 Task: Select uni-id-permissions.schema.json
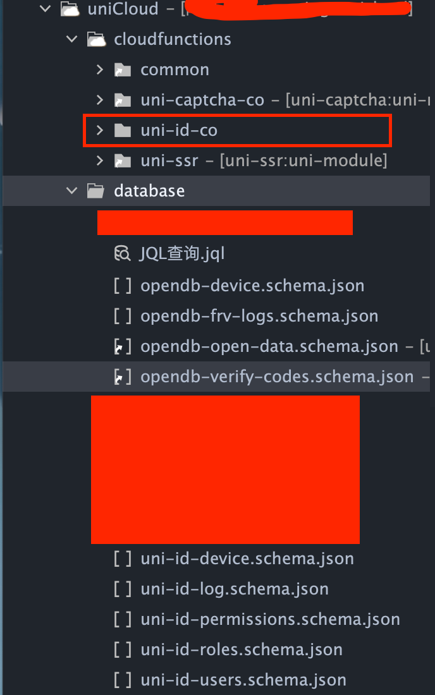click(271, 619)
